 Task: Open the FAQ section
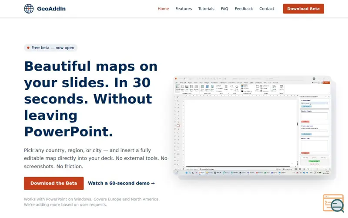click(x=224, y=9)
